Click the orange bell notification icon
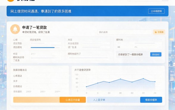 (15, 29)
